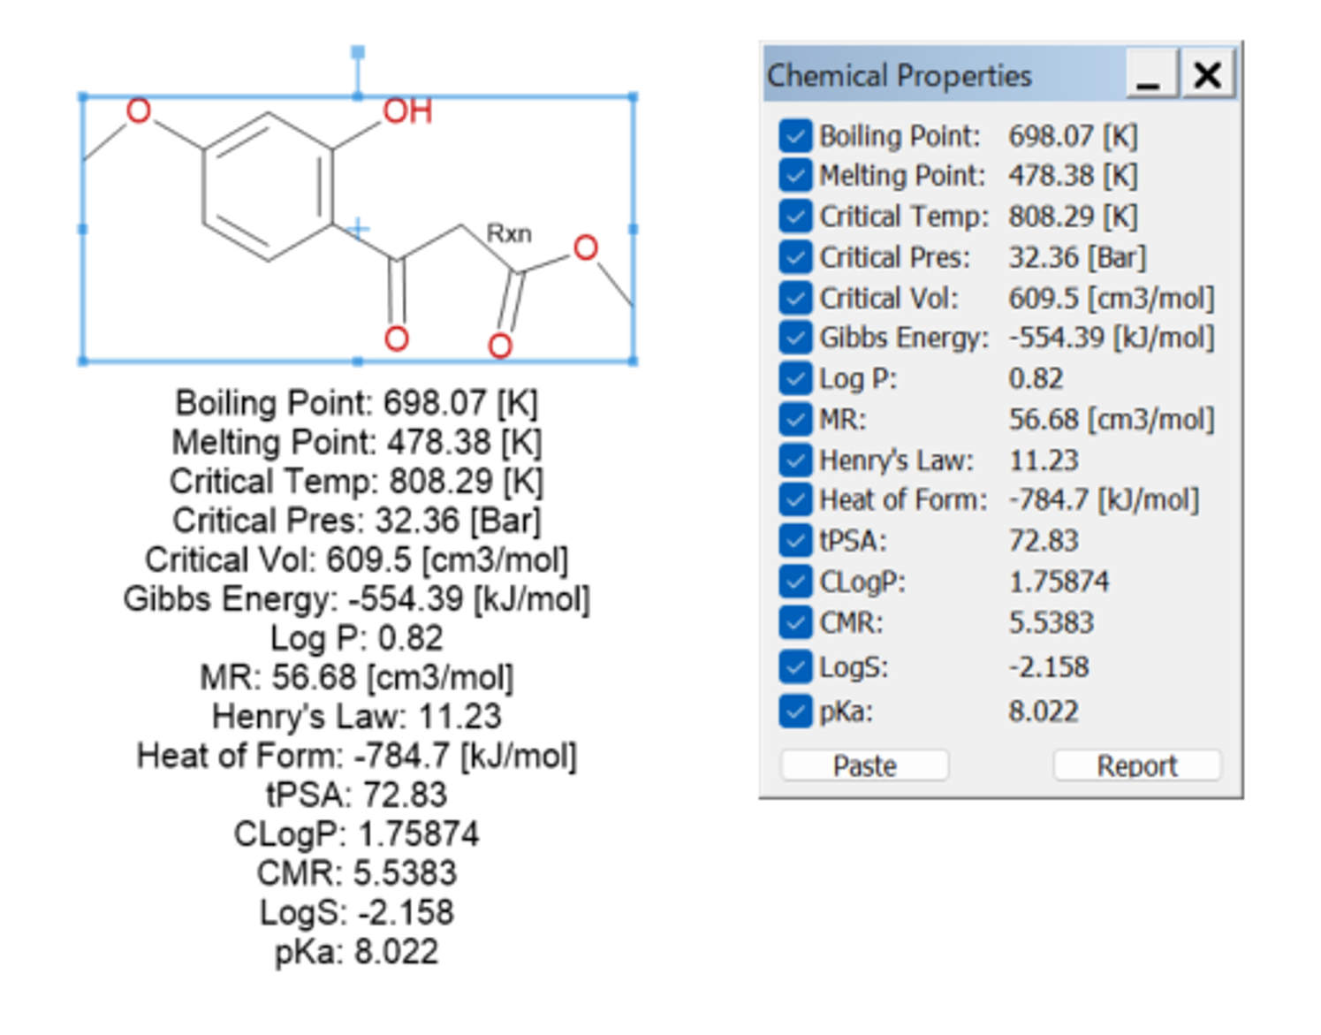Viewport: 1321px width, 1035px height.
Task: Disable Gibbs Energy property checkbox
Action: click(x=795, y=338)
